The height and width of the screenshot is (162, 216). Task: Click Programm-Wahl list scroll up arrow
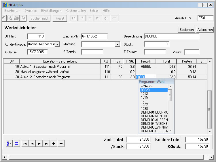[170, 87]
